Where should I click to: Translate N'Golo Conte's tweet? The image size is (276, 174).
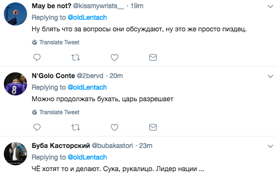tap(56, 112)
